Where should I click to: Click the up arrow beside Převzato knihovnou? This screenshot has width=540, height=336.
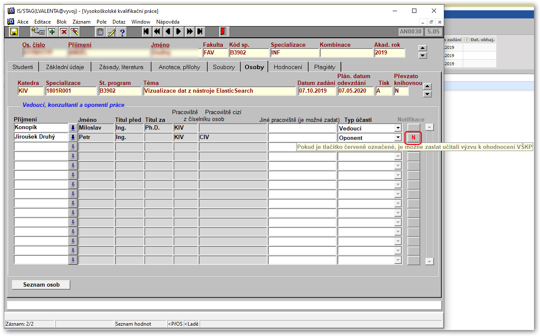(427, 87)
